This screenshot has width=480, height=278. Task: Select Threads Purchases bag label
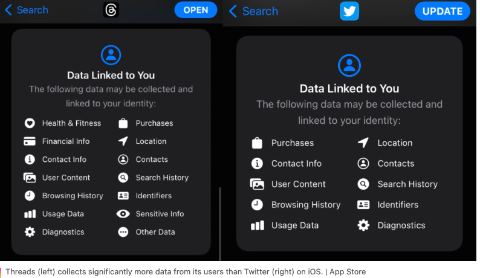(x=154, y=123)
